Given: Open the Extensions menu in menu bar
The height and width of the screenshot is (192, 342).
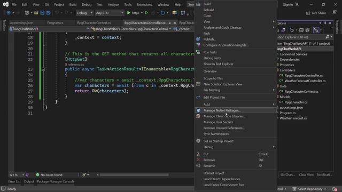Looking at the screenshot, I should pos(144,4).
